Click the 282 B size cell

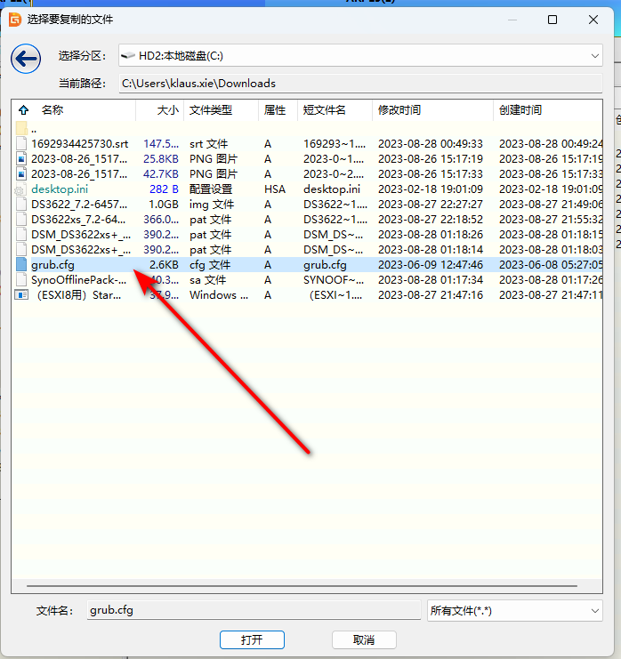pyautogui.click(x=164, y=189)
